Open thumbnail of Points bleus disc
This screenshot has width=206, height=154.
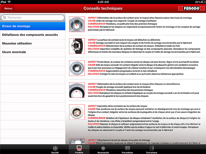click(77, 68)
